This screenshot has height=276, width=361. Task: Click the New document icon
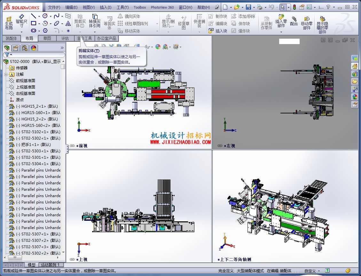pos(225,7)
